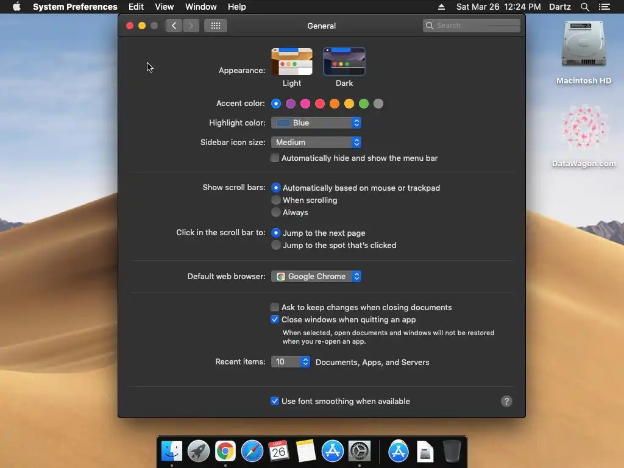Open the Sidebar icon size dropdown
Image resolution: width=624 pixels, height=468 pixels.
pos(316,143)
